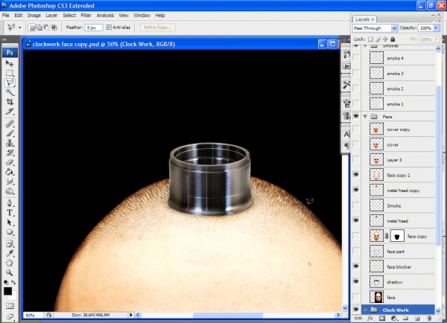The image size is (447, 323).
Task: Click the Add to selection button
Action: (x=39, y=28)
